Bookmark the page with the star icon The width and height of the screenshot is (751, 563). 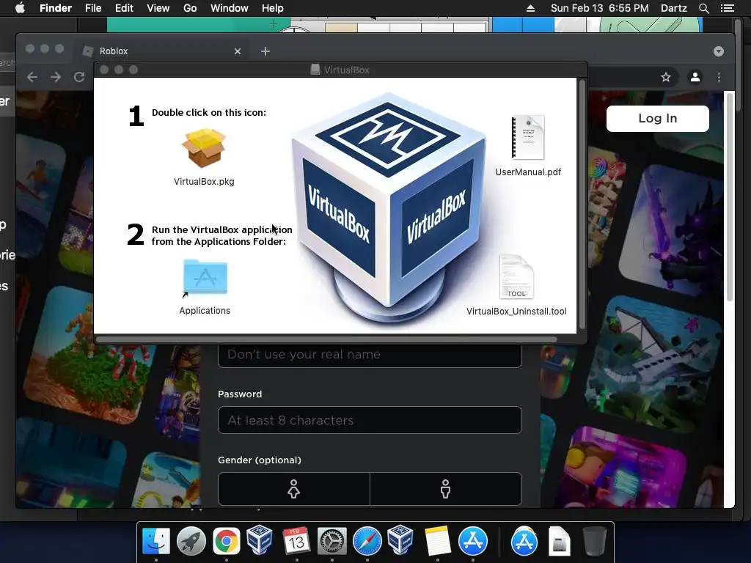point(666,77)
